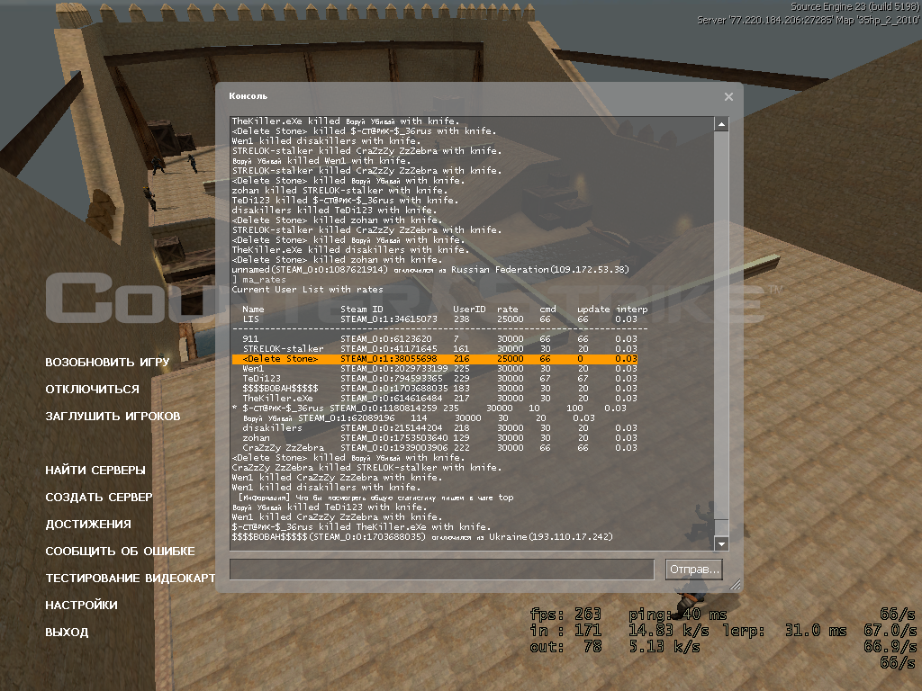Click the row with Steam ID STEAM_0:1:62089196
922x691 pixels.
[x=419, y=418]
